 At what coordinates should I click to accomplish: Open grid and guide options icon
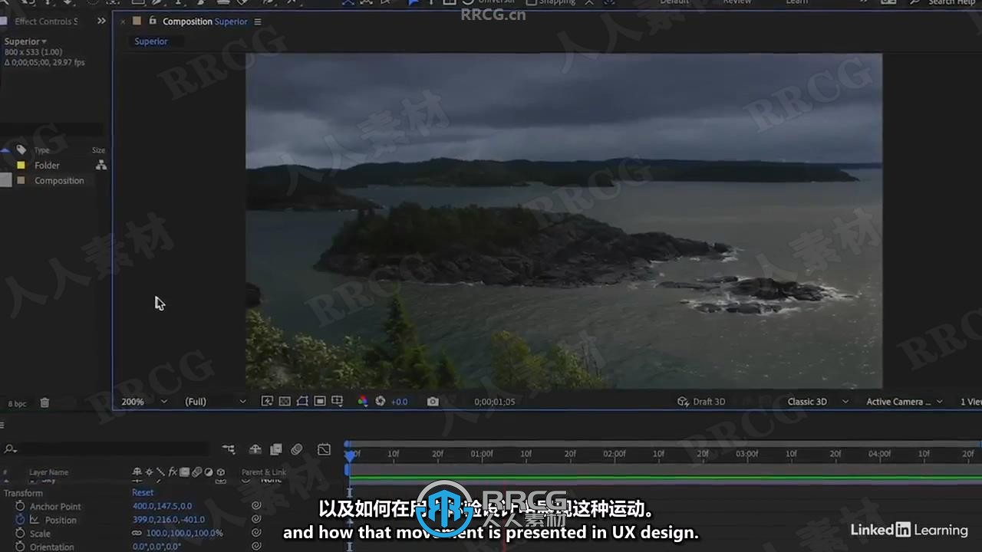pyautogui.click(x=338, y=401)
